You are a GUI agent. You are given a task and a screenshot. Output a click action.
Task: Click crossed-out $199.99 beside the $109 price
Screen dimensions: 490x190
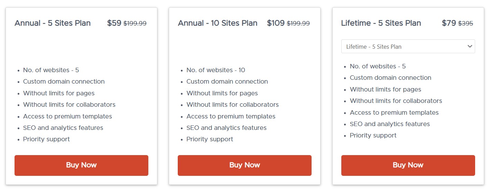(298, 23)
